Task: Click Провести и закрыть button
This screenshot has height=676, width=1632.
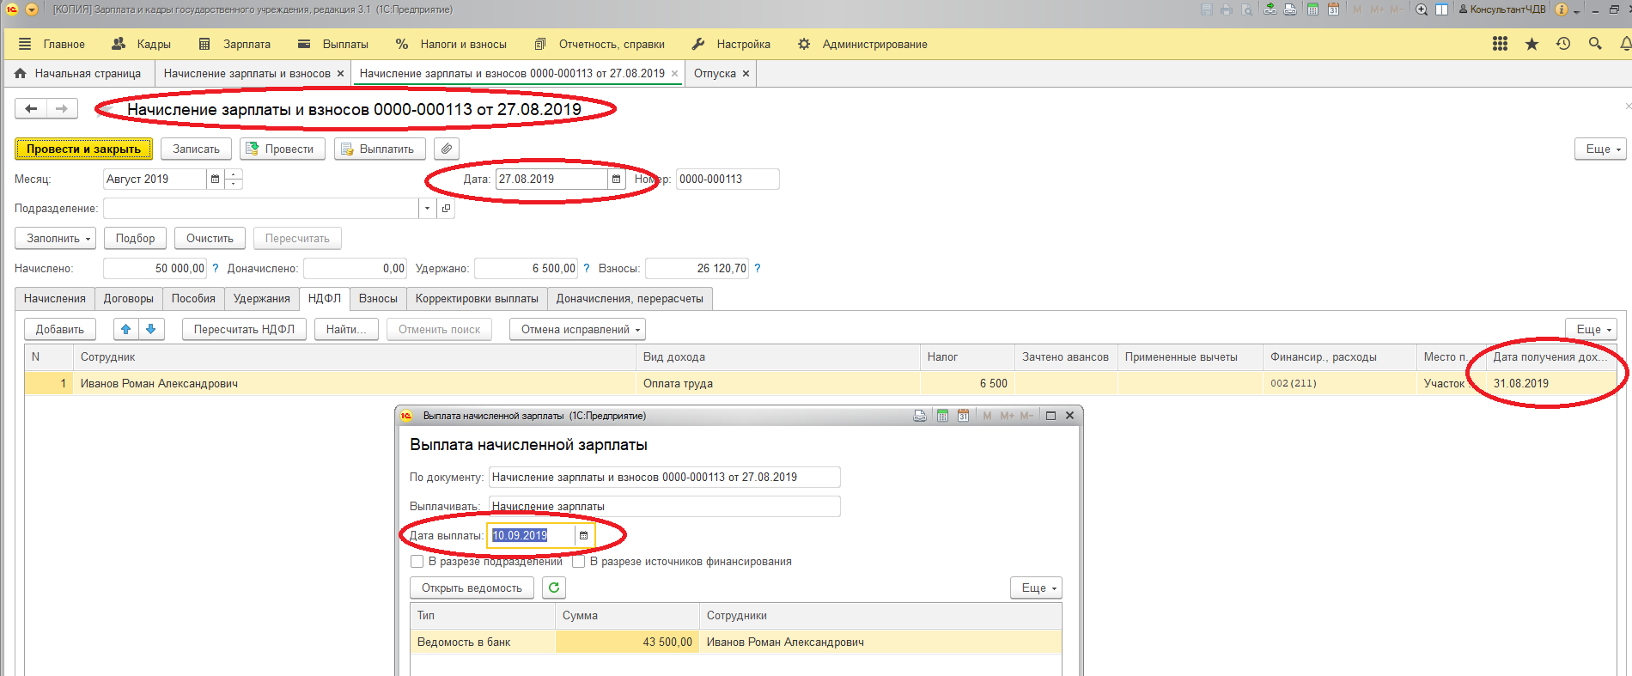Action: point(83,149)
